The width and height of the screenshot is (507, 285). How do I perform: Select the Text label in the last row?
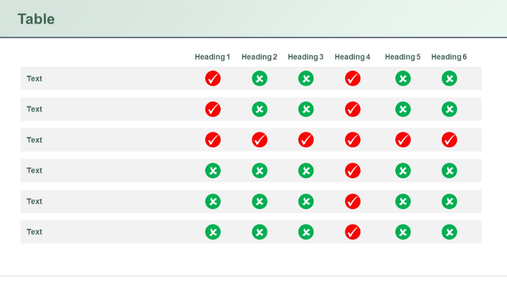[35, 232]
